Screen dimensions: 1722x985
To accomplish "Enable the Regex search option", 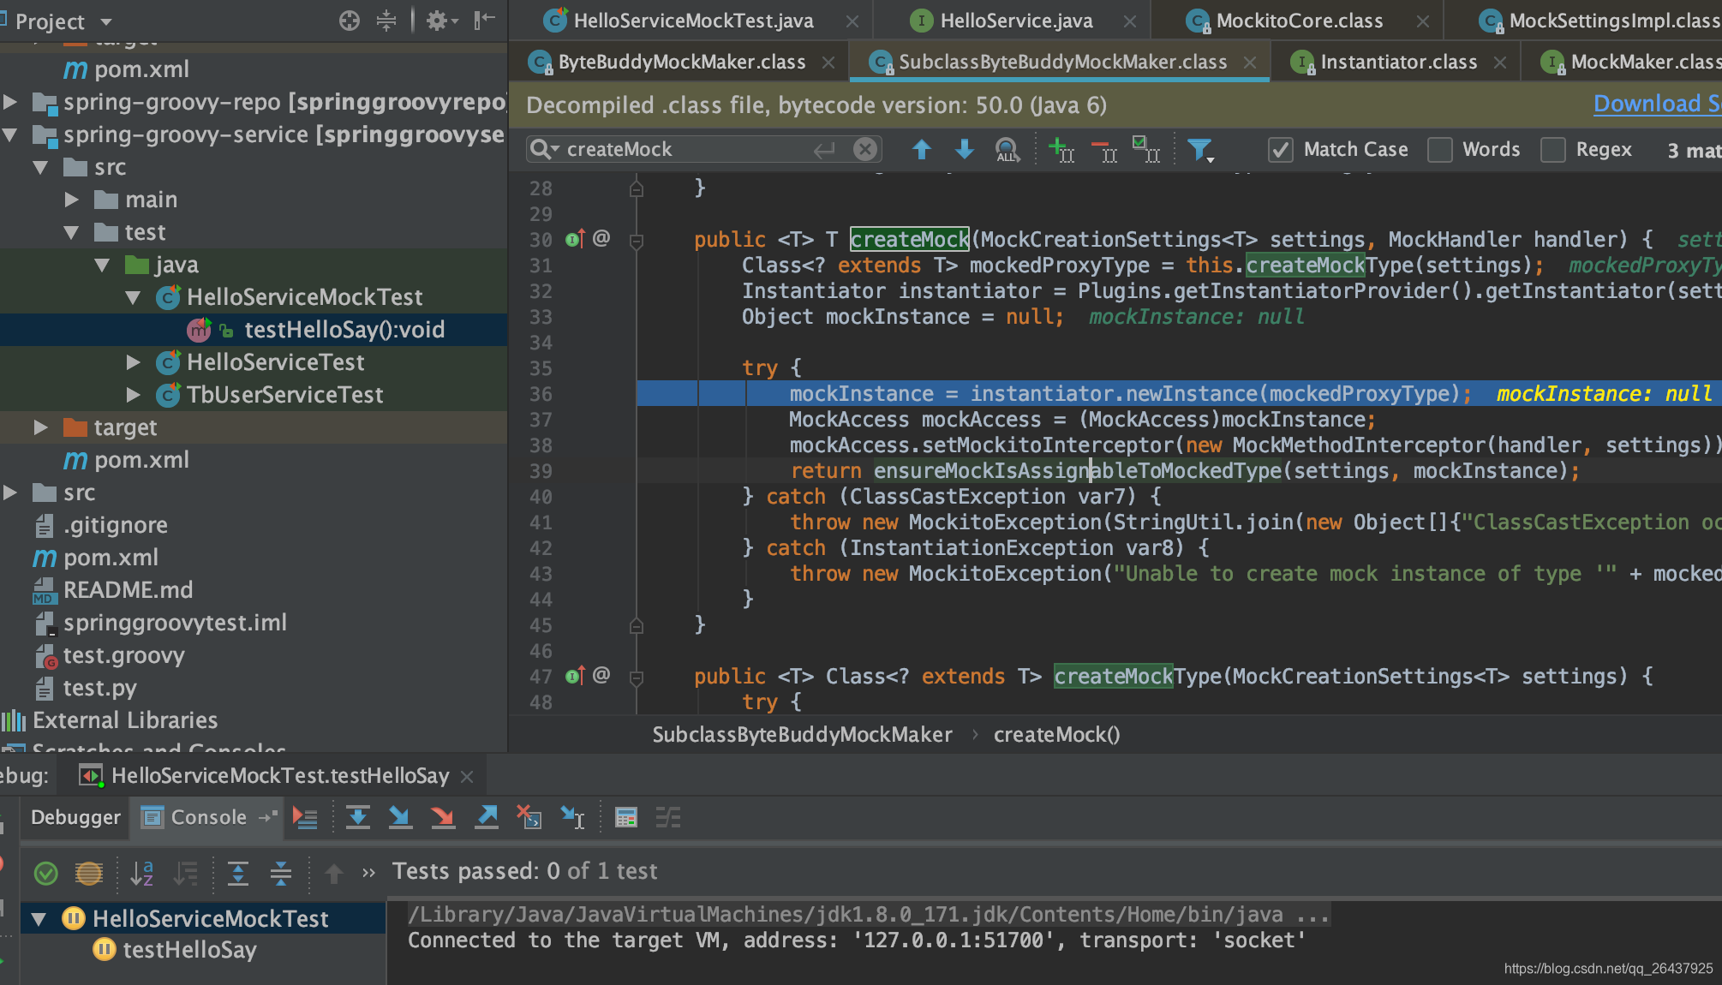I will [x=1552, y=149].
